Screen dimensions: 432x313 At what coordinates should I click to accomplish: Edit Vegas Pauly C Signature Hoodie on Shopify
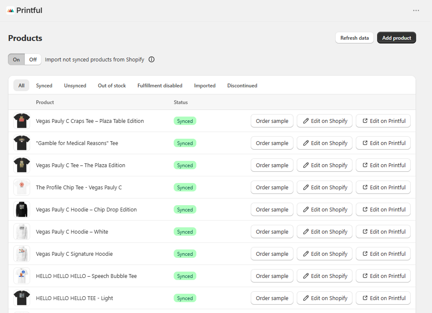[x=324, y=254]
